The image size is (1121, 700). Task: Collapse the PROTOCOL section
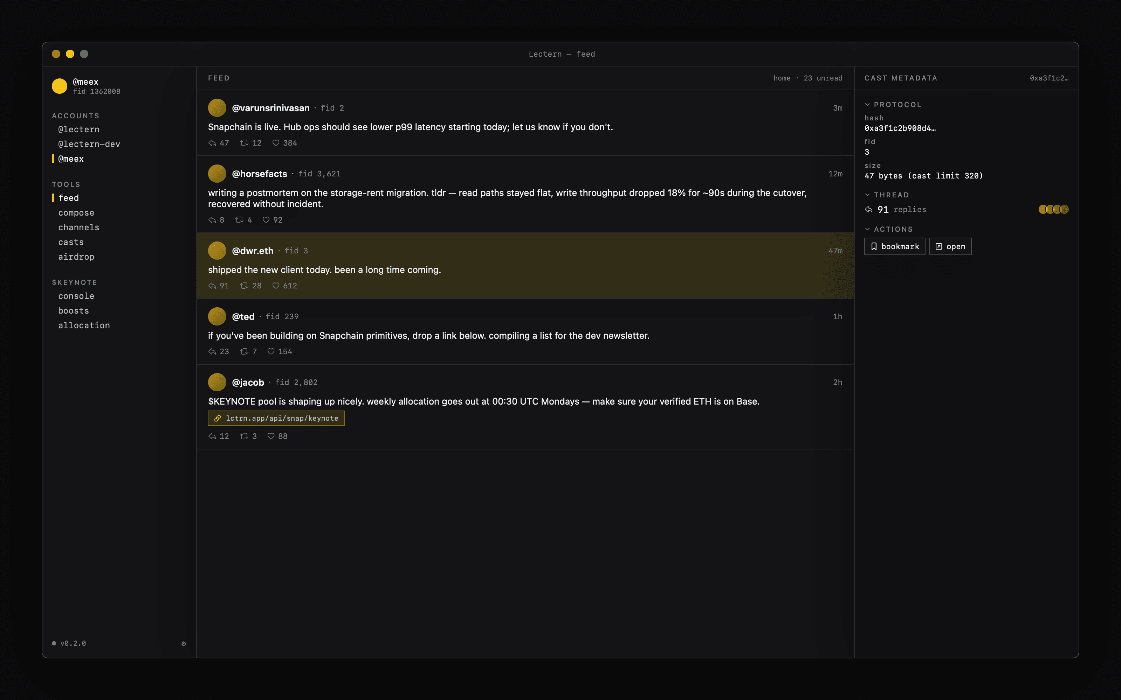tap(893, 105)
